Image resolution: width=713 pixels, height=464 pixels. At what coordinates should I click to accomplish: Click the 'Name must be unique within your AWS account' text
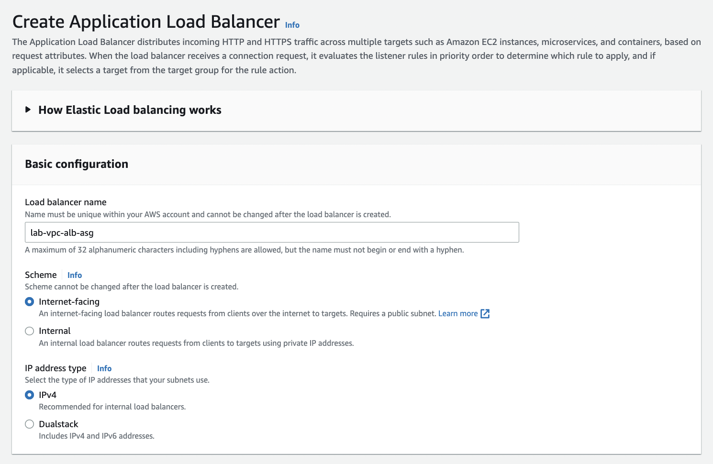(208, 215)
